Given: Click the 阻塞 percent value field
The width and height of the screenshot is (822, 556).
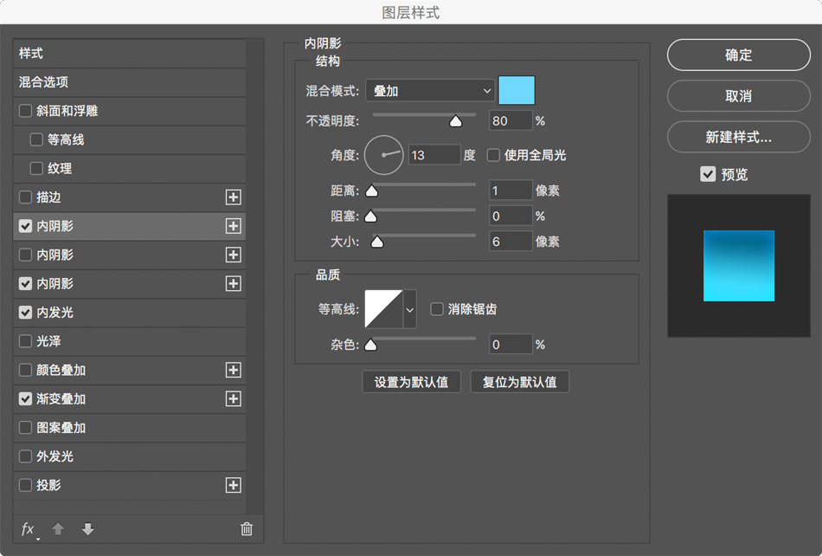Looking at the screenshot, I should (x=511, y=217).
